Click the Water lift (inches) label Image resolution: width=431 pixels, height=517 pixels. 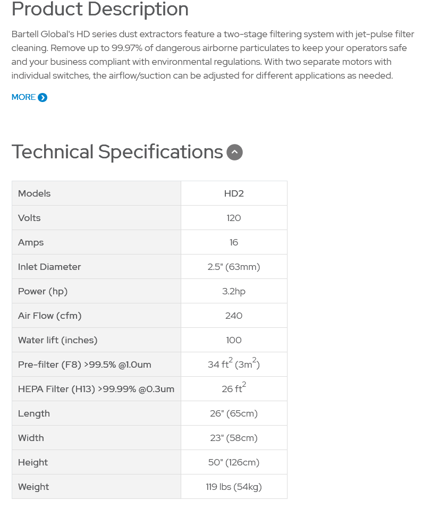tap(58, 340)
